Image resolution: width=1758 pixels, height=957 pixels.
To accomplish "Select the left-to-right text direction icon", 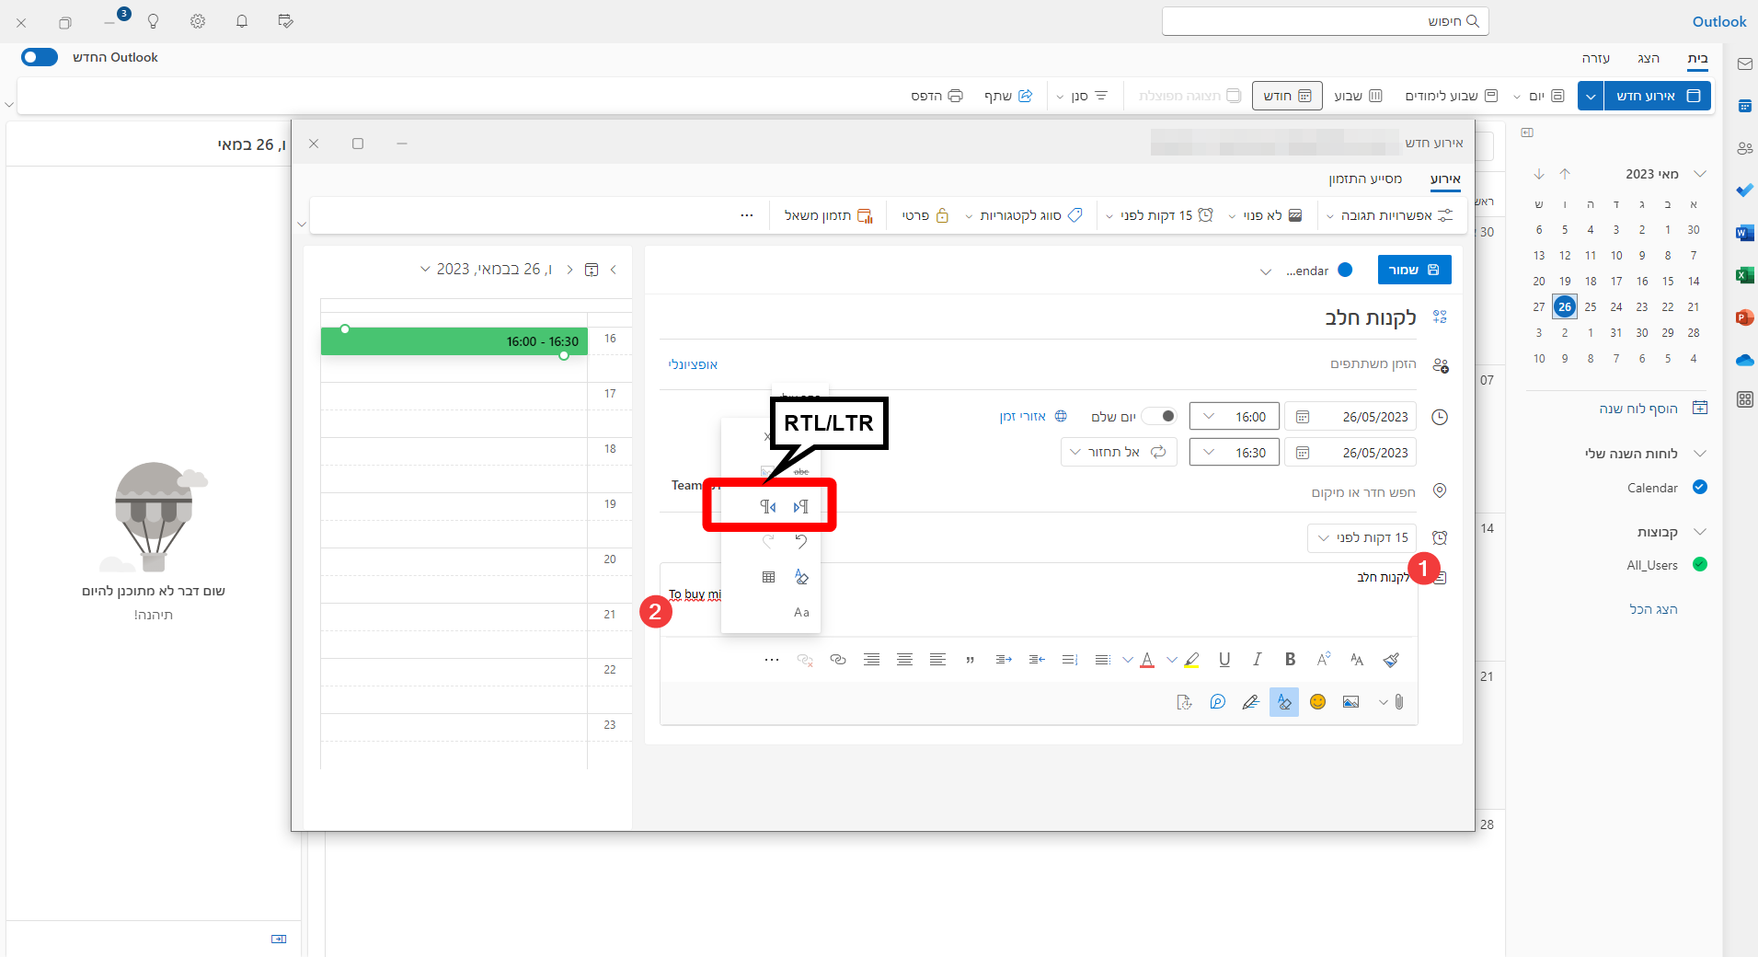I will [x=800, y=506].
